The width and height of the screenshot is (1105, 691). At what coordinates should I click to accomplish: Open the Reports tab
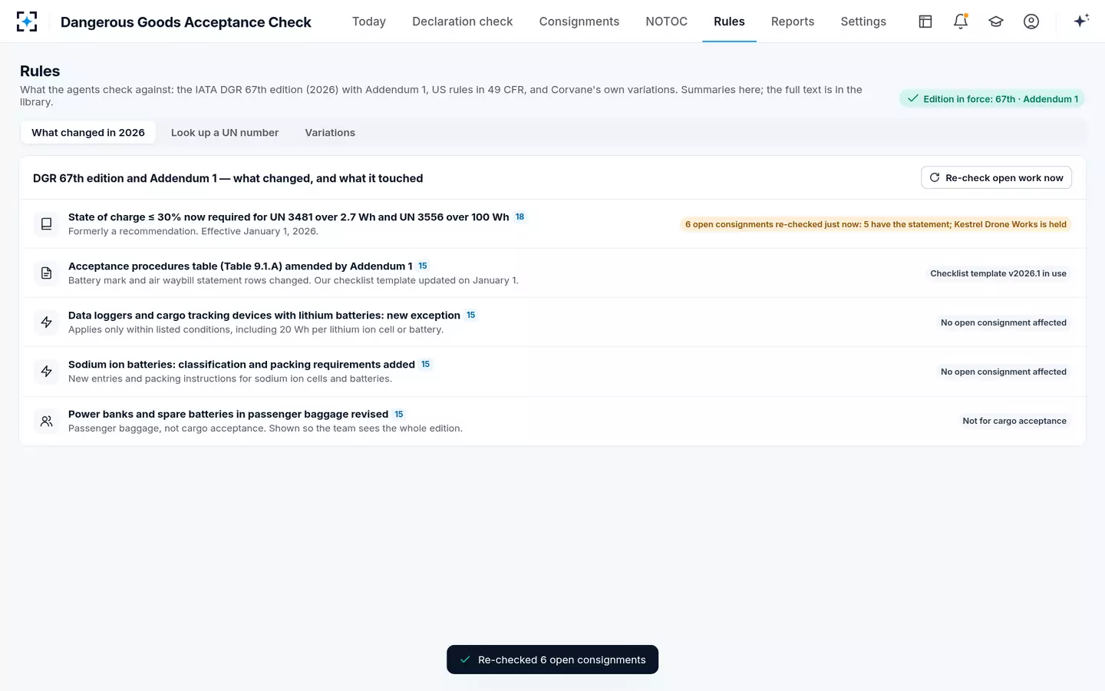[x=793, y=21]
